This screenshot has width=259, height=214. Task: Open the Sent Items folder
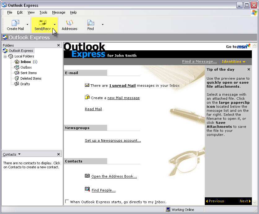click(29, 73)
